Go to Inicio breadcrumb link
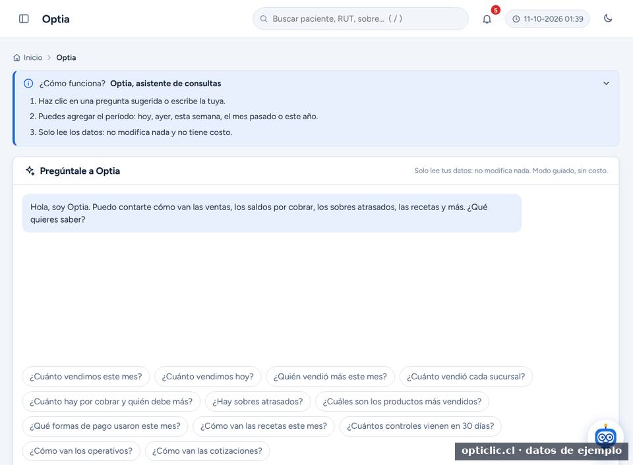The height and width of the screenshot is (465, 633). (33, 58)
